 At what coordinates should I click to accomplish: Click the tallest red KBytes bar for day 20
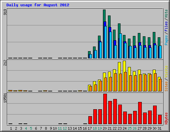pyautogui.click(x=105, y=109)
